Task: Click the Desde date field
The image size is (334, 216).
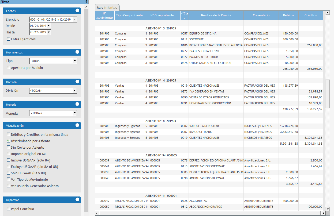Action: tap(38, 26)
